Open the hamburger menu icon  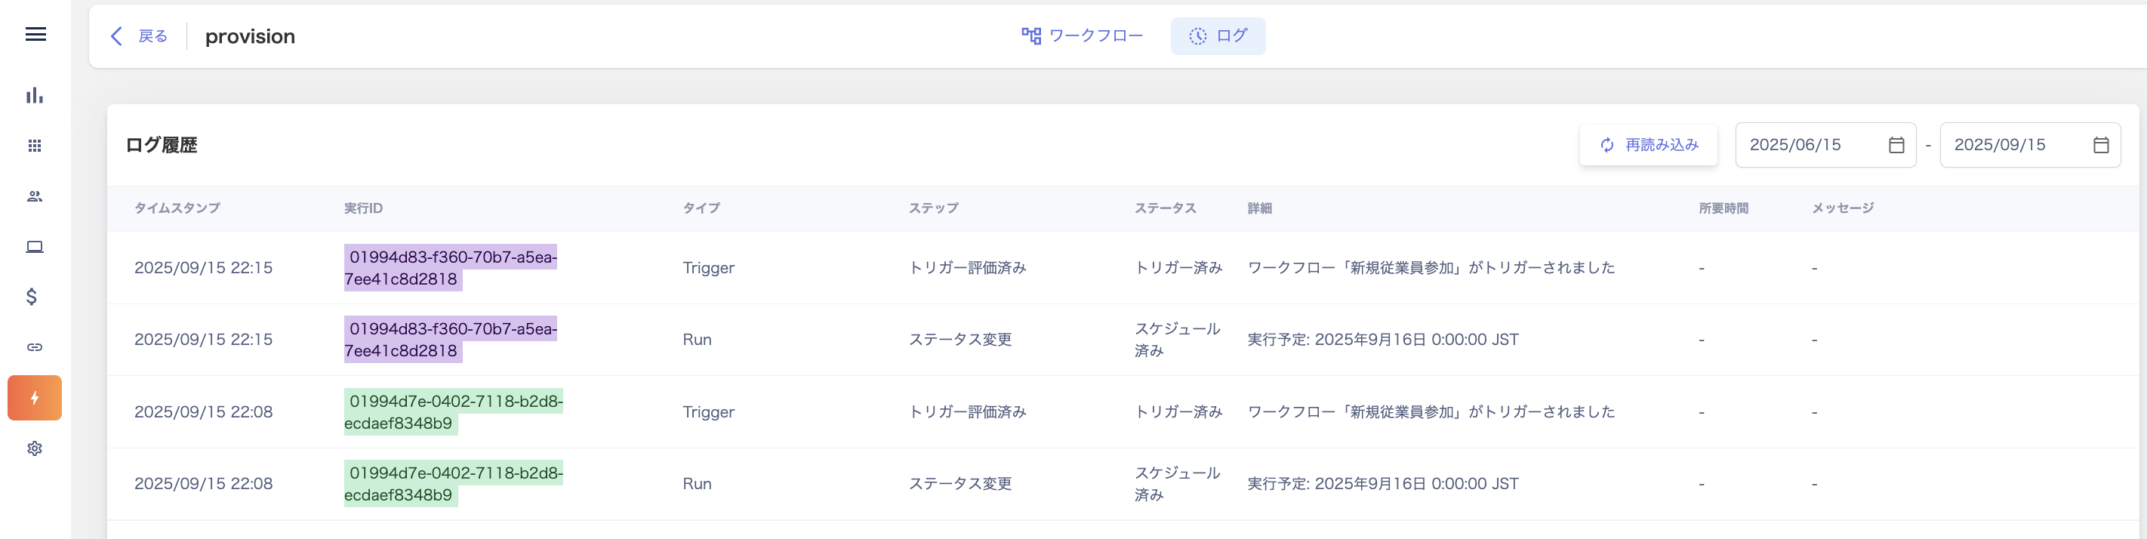click(x=35, y=34)
